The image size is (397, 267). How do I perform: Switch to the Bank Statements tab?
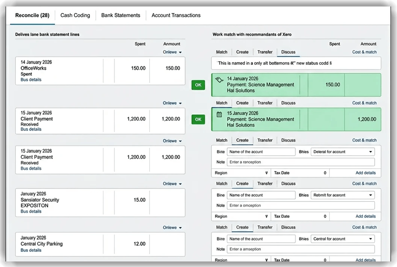[x=120, y=15]
